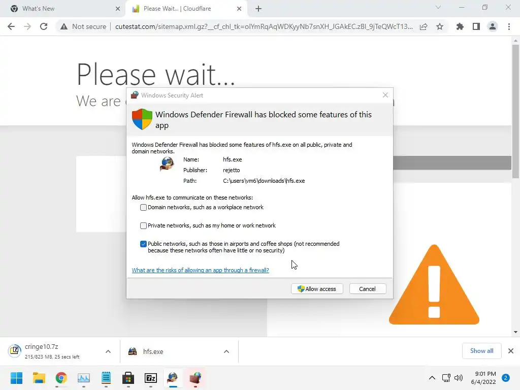Open firewall risks help link
Screen dimensions: 520x390
200,270
